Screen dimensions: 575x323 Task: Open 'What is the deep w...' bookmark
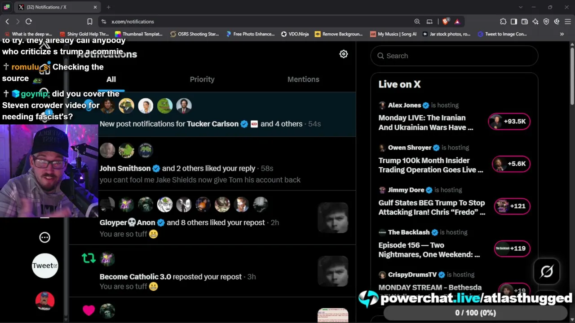click(x=28, y=34)
